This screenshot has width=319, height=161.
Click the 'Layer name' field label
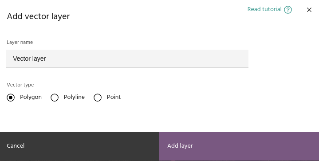[20, 42]
